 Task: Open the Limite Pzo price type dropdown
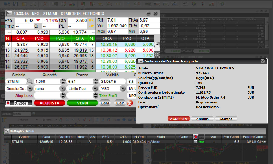(95, 89)
